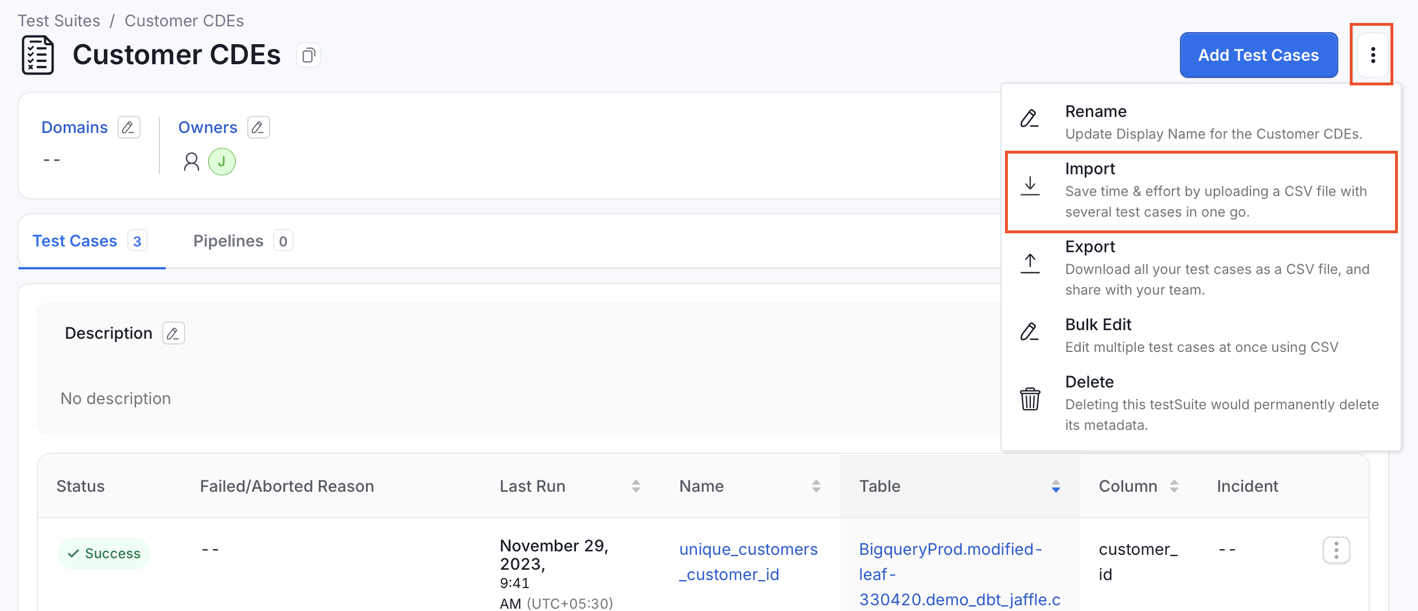Edit the Description with its pencil icon
1418x611 pixels.
(x=173, y=333)
